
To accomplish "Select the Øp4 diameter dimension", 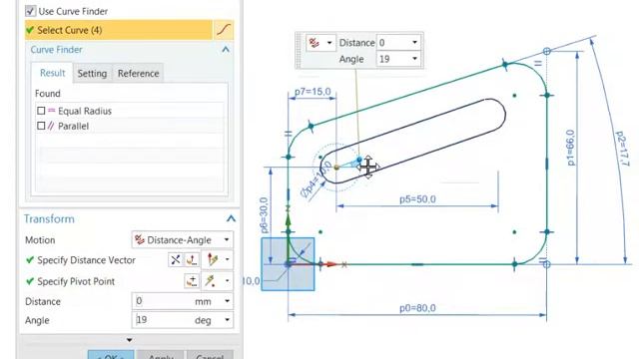I will click(x=317, y=179).
